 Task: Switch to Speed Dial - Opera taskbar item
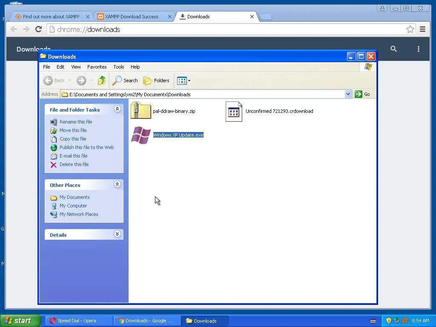tap(79, 321)
